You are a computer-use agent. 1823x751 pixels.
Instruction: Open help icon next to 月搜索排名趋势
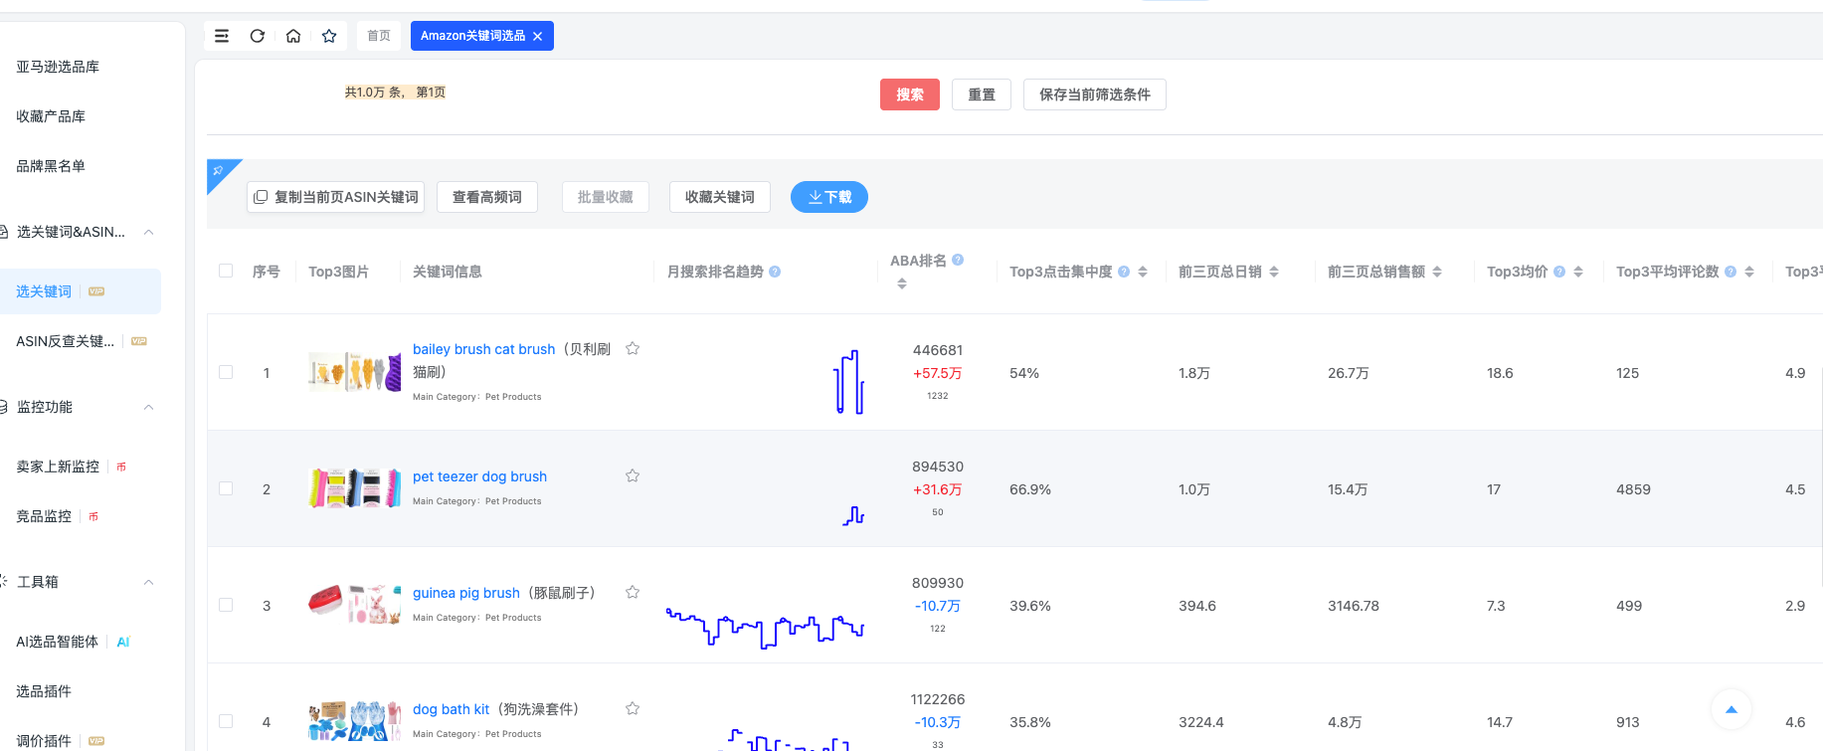(x=775, y=272)
